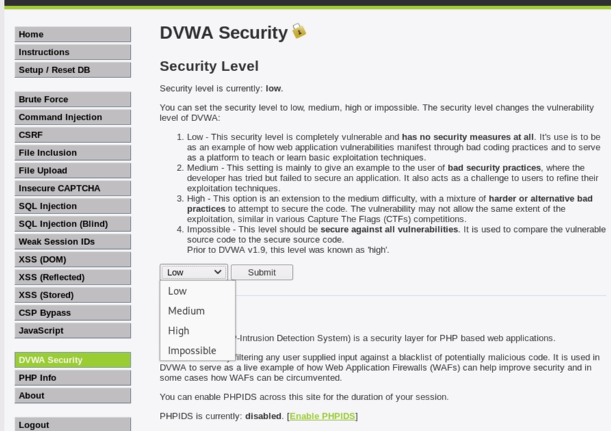Open the XSS (Reflected) page

click(x=73, y=278)
